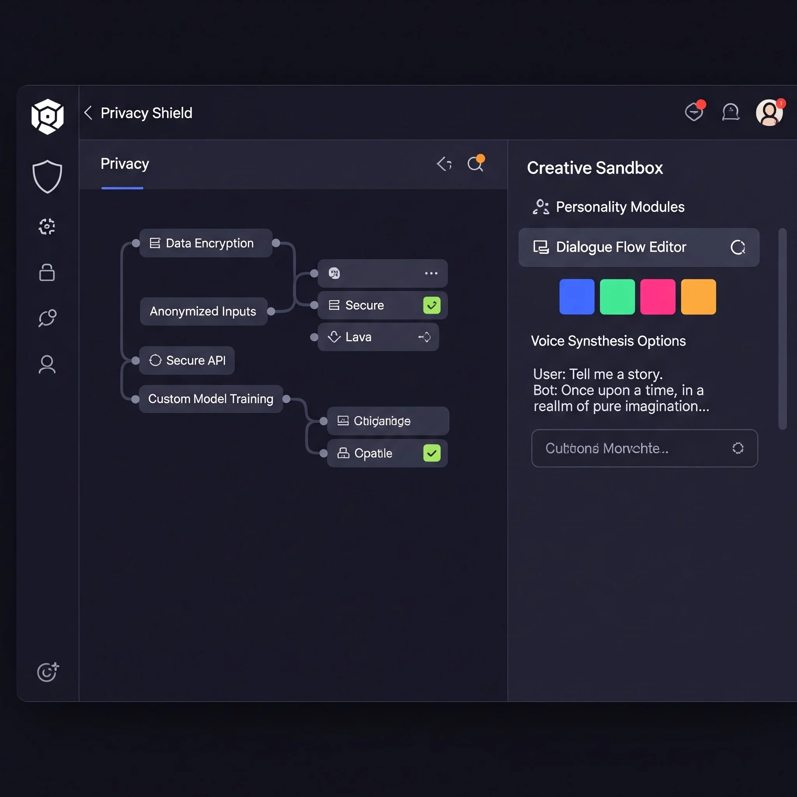
Task: Click the Creative Sandbox scrollbar
Action: (782, 329)
